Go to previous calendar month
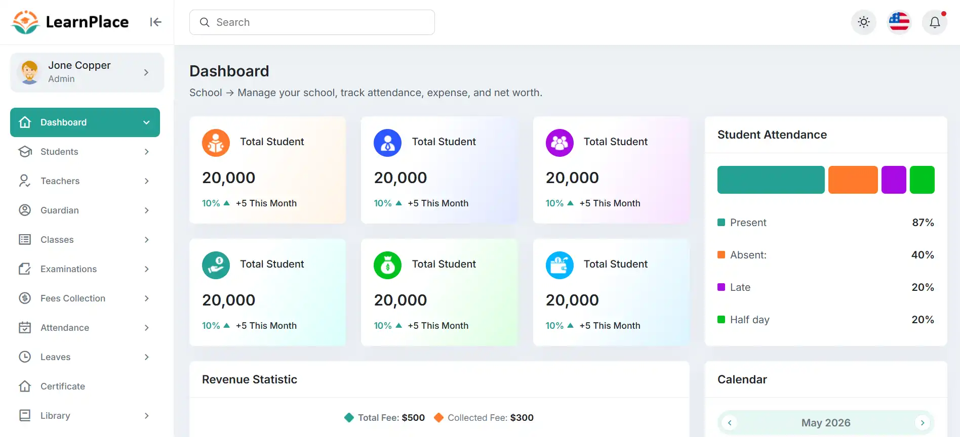The image size is (960, 437). [730, 423]
